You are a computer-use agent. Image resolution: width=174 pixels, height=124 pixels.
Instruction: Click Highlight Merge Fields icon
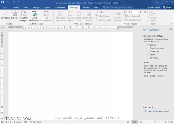point(60,16)
